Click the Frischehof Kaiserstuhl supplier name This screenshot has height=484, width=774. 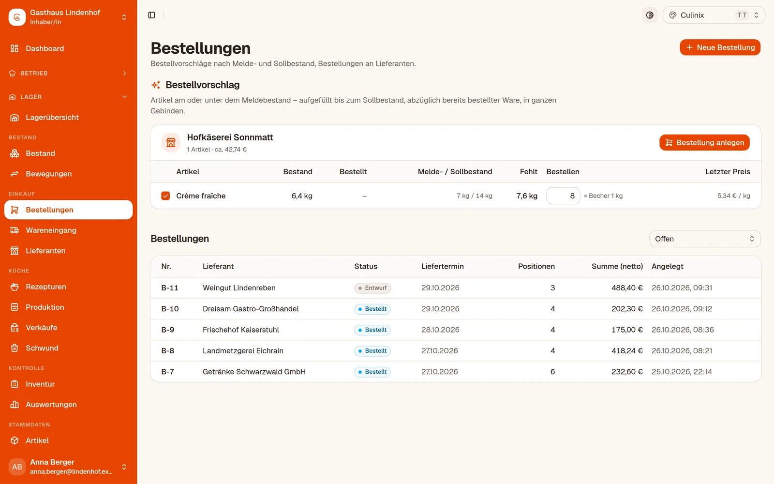point(241,330)
